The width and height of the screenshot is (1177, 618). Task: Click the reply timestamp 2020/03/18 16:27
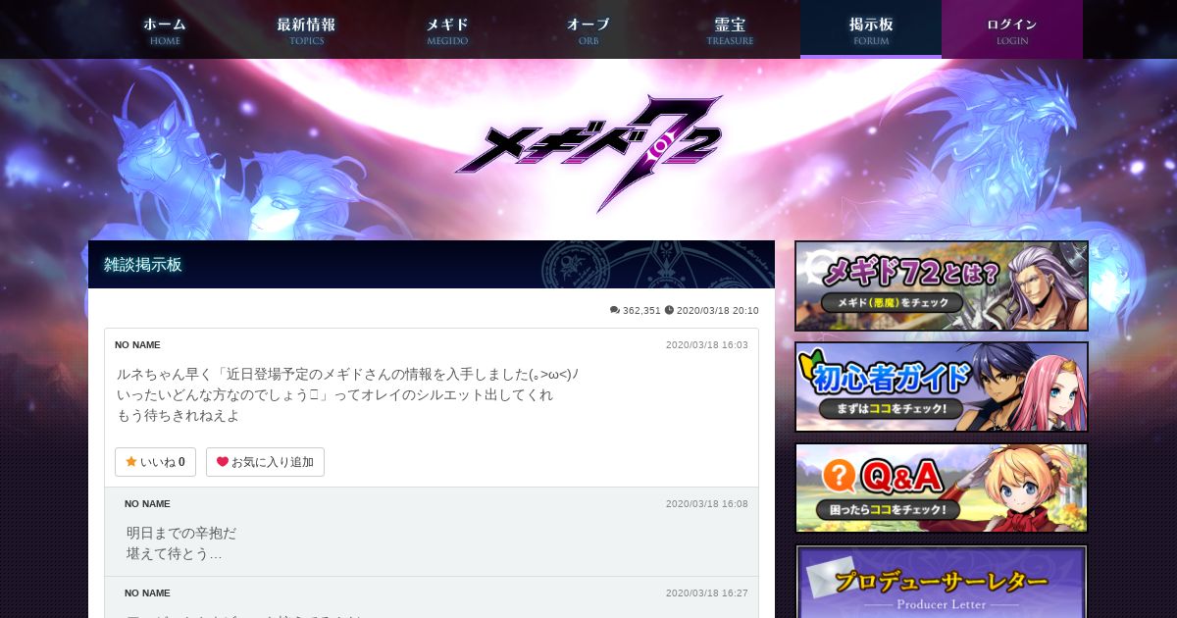(707, 593)
